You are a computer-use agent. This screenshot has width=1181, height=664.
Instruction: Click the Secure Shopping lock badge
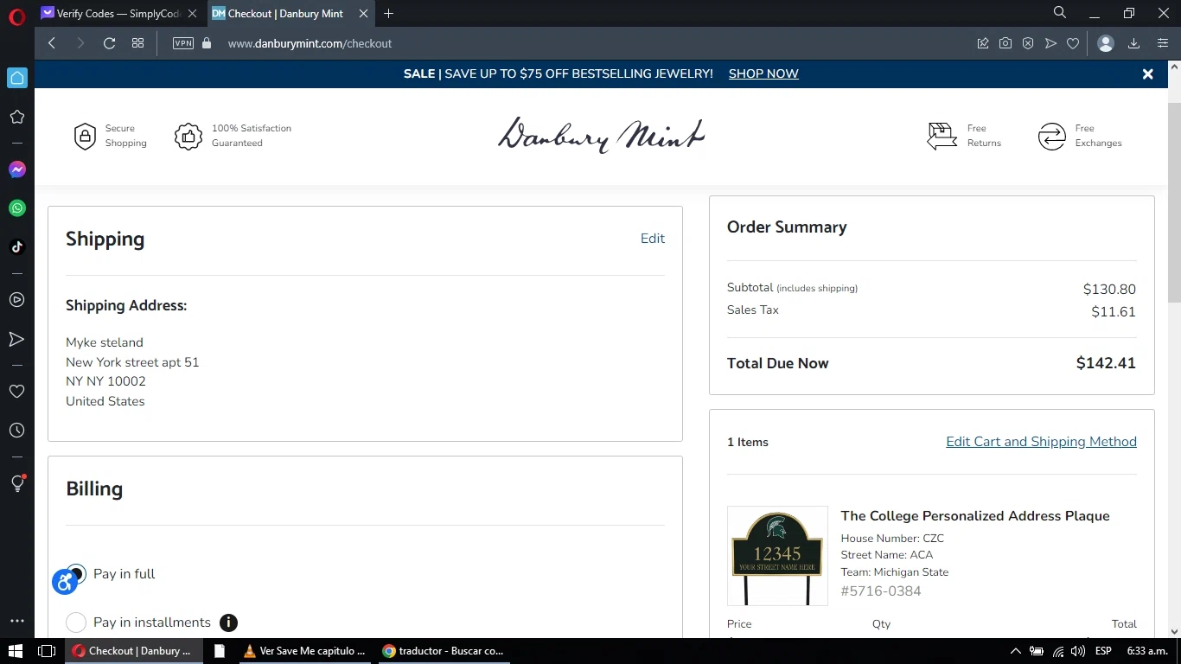click(85, 137)
